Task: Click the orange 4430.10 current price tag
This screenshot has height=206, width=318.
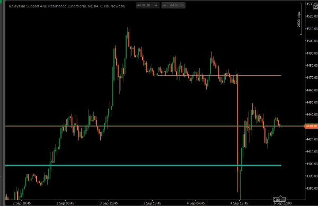Action: point(311,126)
